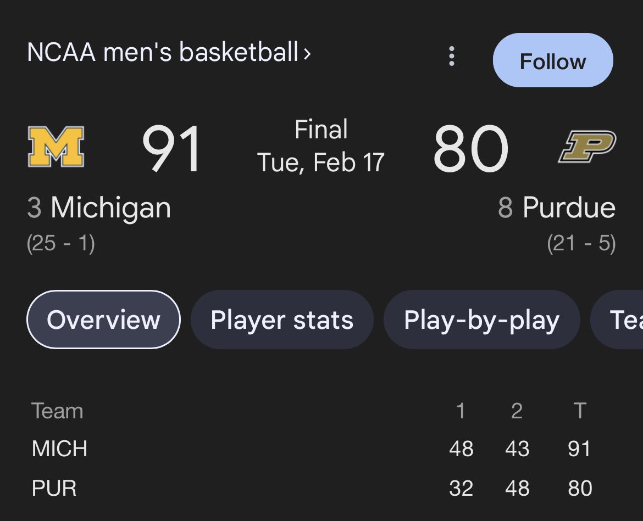Click Purdue's 21 - 5 record
The width and height of the screenshot is (643, 521).
click(581, 243)
